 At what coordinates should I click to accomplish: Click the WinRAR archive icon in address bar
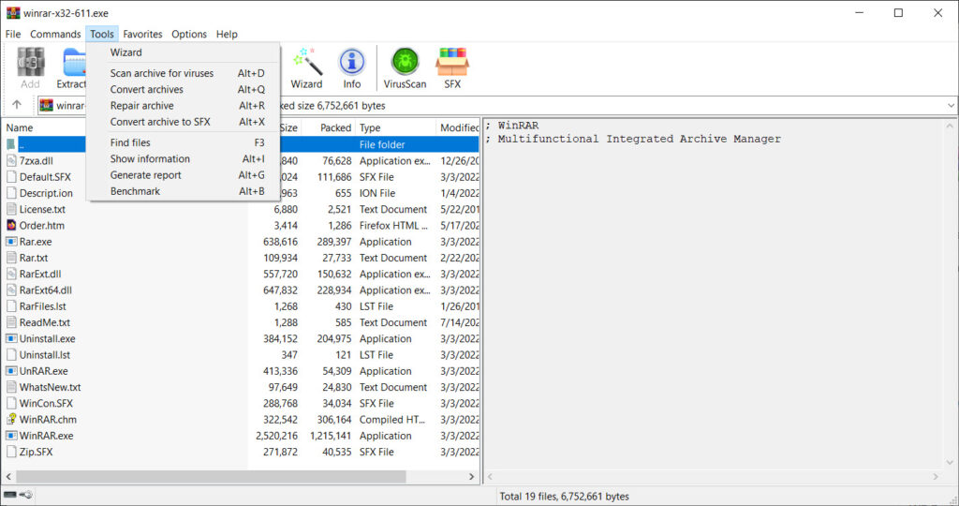coord(46,105)
